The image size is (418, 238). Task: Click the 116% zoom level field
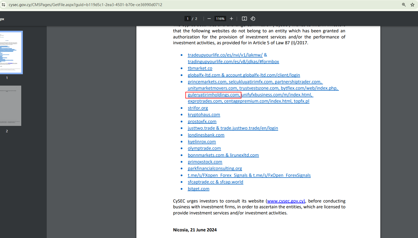click(x=220, y=19)
